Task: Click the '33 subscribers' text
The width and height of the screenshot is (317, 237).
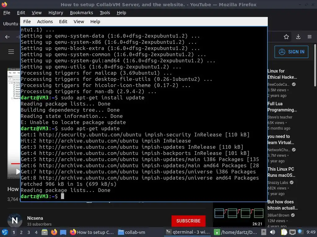Action: coord(39,224)
